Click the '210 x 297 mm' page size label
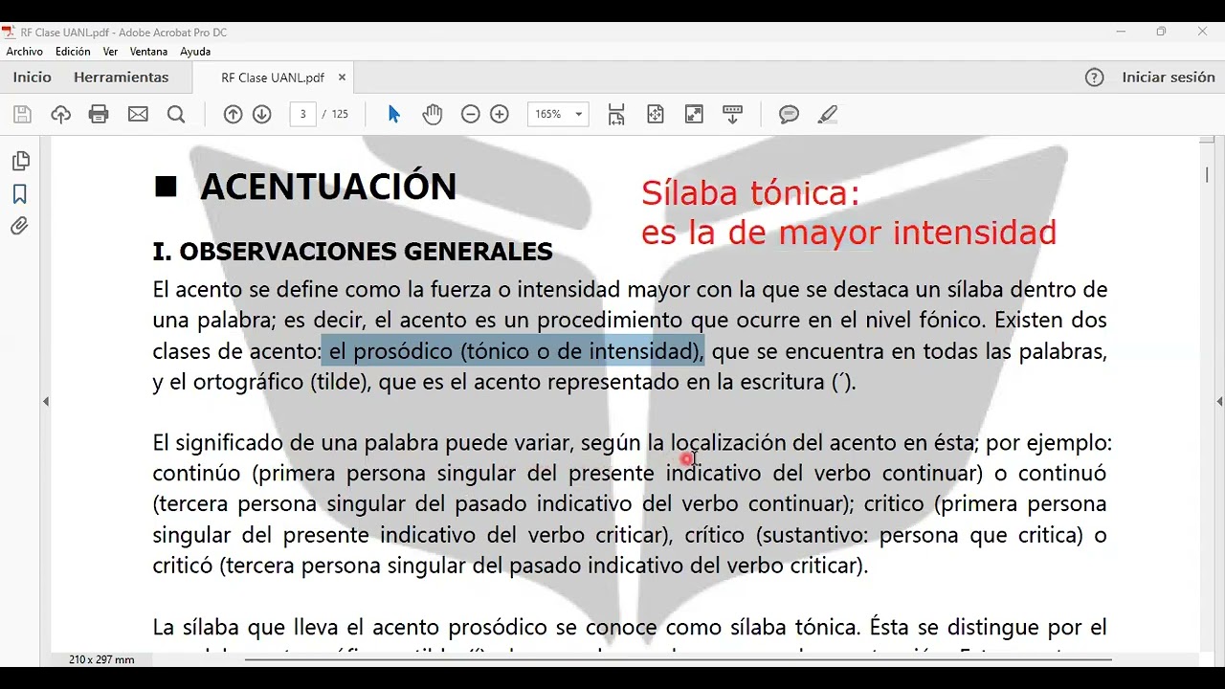The height and width of the screenshot is (689, 1225). (x=101, y=660)
